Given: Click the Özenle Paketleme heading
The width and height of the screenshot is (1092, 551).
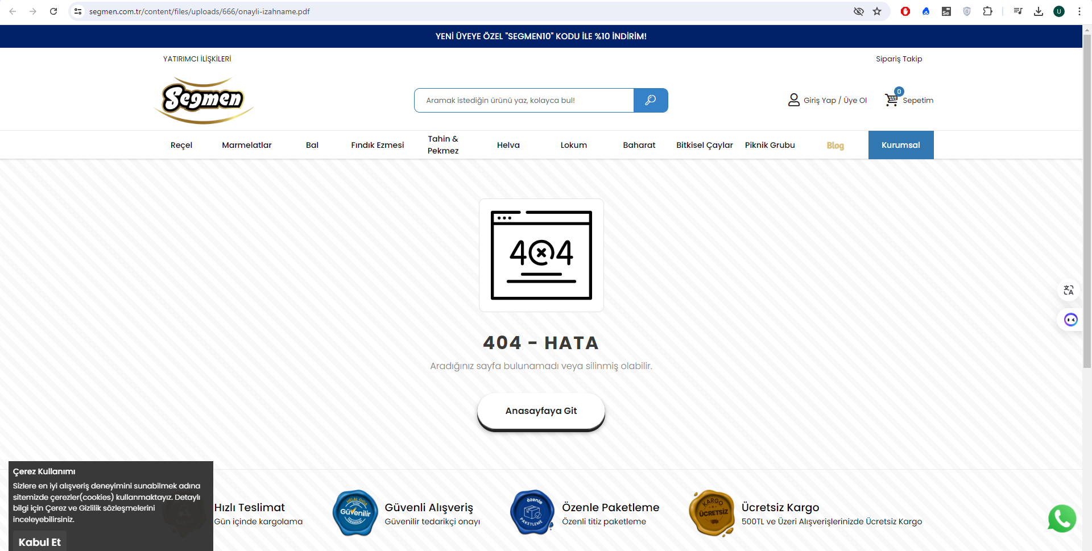Looking at the screenshot, I should 611,507.
